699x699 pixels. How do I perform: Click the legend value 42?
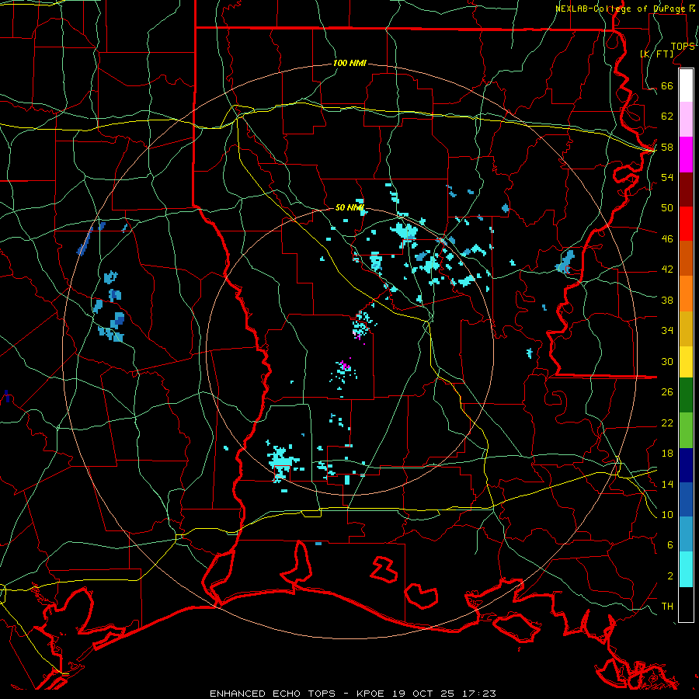[x=667, y=270]
